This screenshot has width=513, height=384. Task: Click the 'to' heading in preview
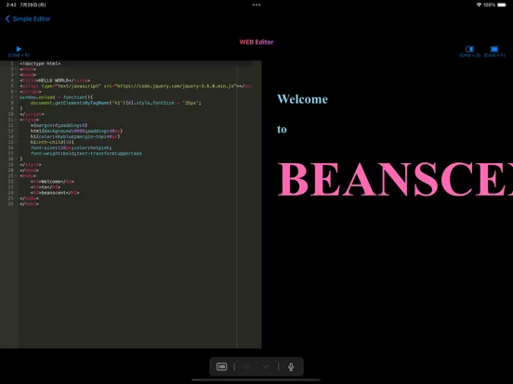point(282,129)
